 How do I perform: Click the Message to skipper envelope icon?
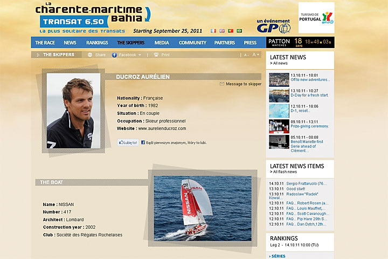point(222,84)
